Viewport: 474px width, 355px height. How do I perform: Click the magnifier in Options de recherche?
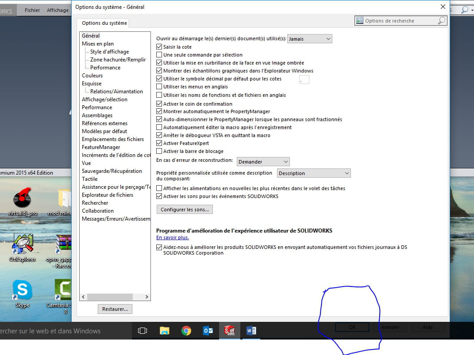tap(441, 20)
